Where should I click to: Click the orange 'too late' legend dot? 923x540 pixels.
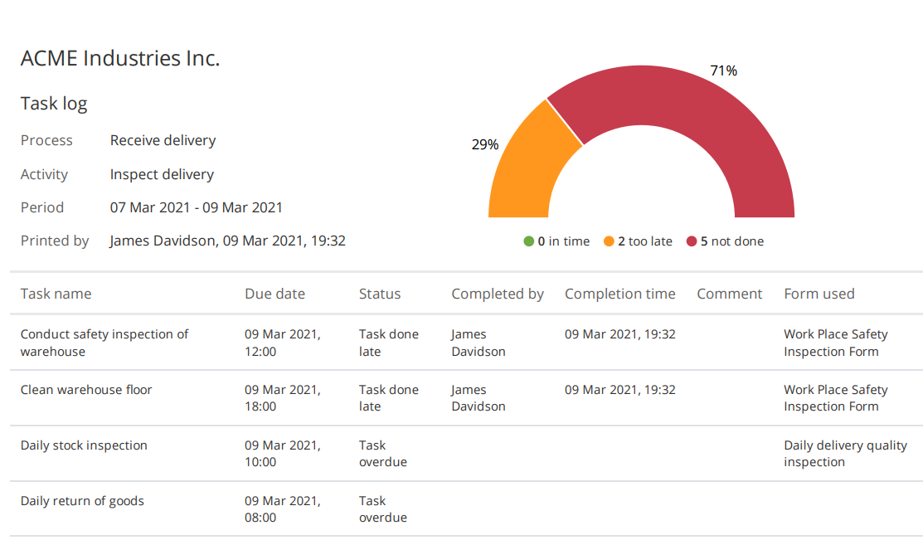(x=609, y=241)
